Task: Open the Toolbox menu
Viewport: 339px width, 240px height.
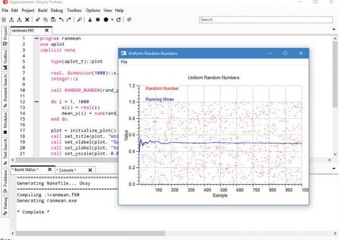Action: pos(74,10)
